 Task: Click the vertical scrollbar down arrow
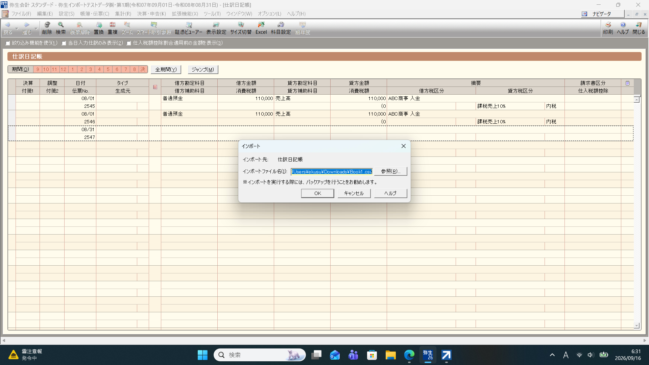coord(636,325)
